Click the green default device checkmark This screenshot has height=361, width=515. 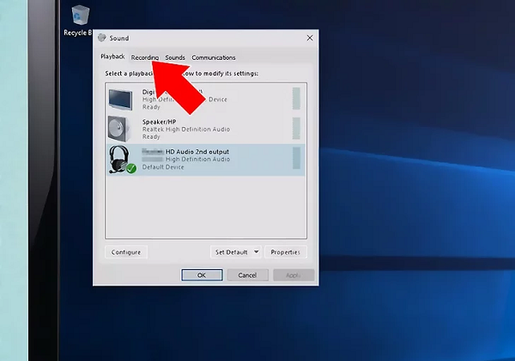[131, 169]
